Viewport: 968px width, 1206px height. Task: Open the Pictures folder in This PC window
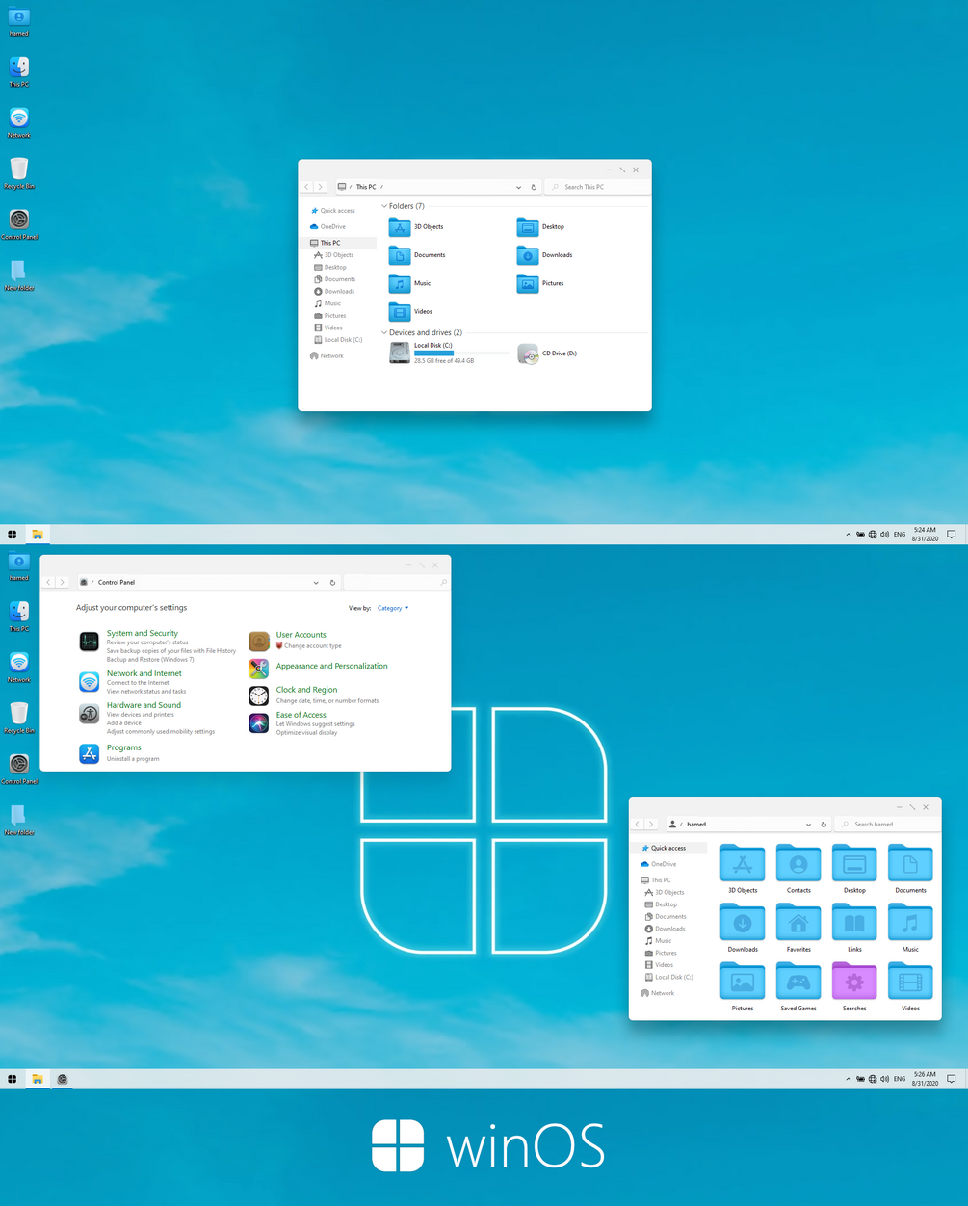pyautogui.click(x=528, y=283)
